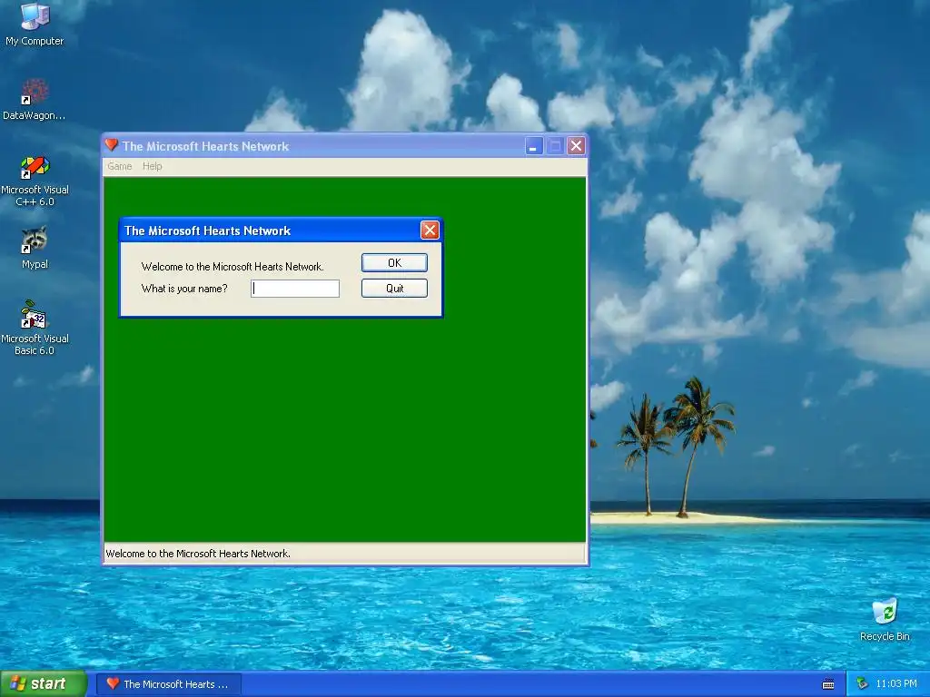Screen dimensions: 930x697
Task: Click the 'What is your name?' label
Action: [184, 289]
